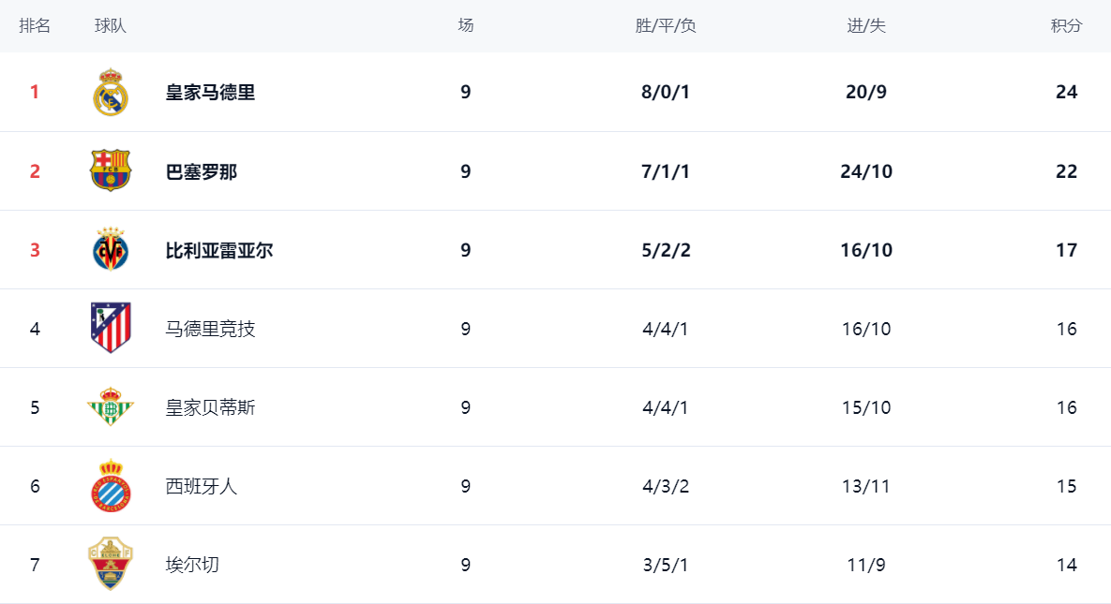Click the Villarreal club crest
The height and width of the screenshot is (604, 1111).
[111, 250]
